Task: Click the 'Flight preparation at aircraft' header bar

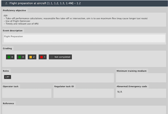Action: [85, 3]
